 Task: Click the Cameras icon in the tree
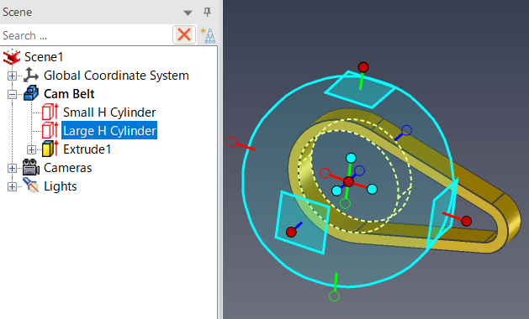point(31,167)
